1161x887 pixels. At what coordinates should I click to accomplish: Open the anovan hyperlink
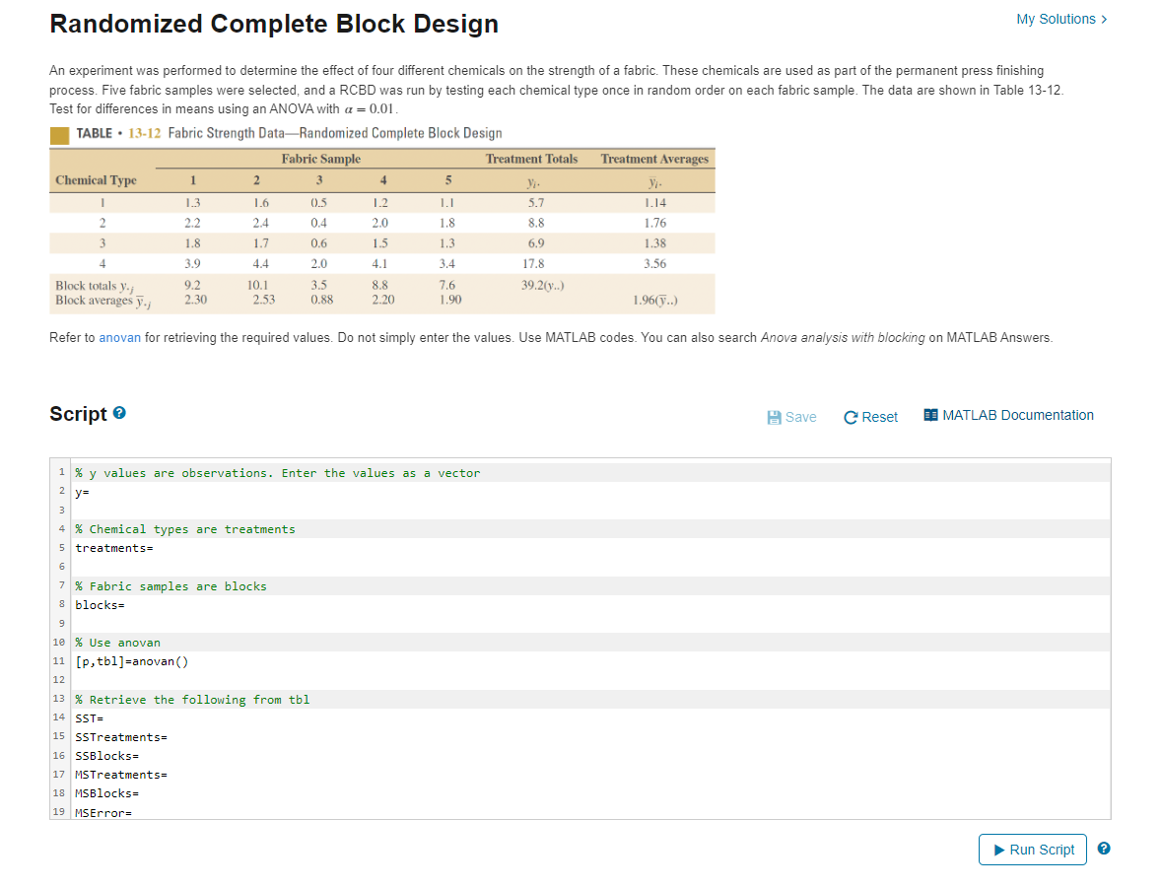click(119, 337)
